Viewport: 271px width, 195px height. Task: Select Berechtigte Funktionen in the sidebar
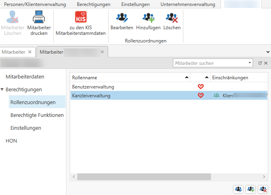(x=37, y=115)
